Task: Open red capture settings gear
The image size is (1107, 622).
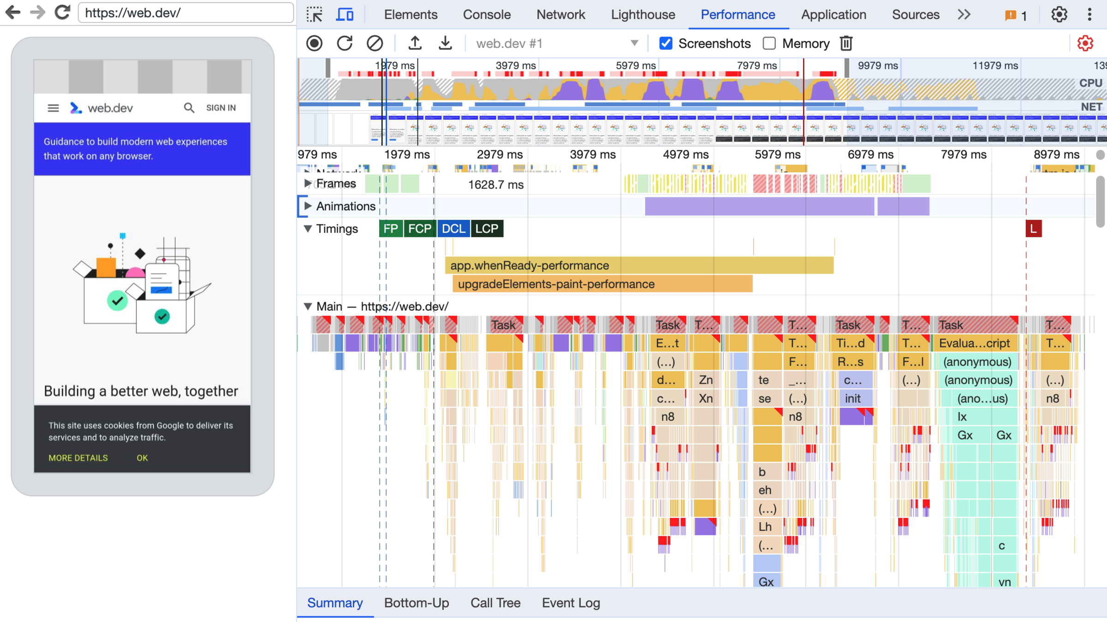Action: point(1085,43)
